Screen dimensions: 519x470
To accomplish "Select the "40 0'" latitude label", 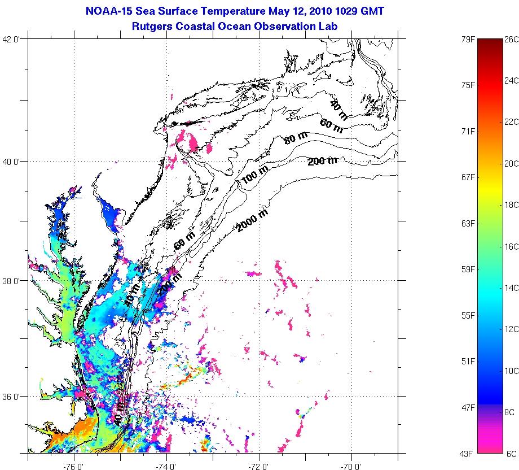I will click(x=11, y=162).
